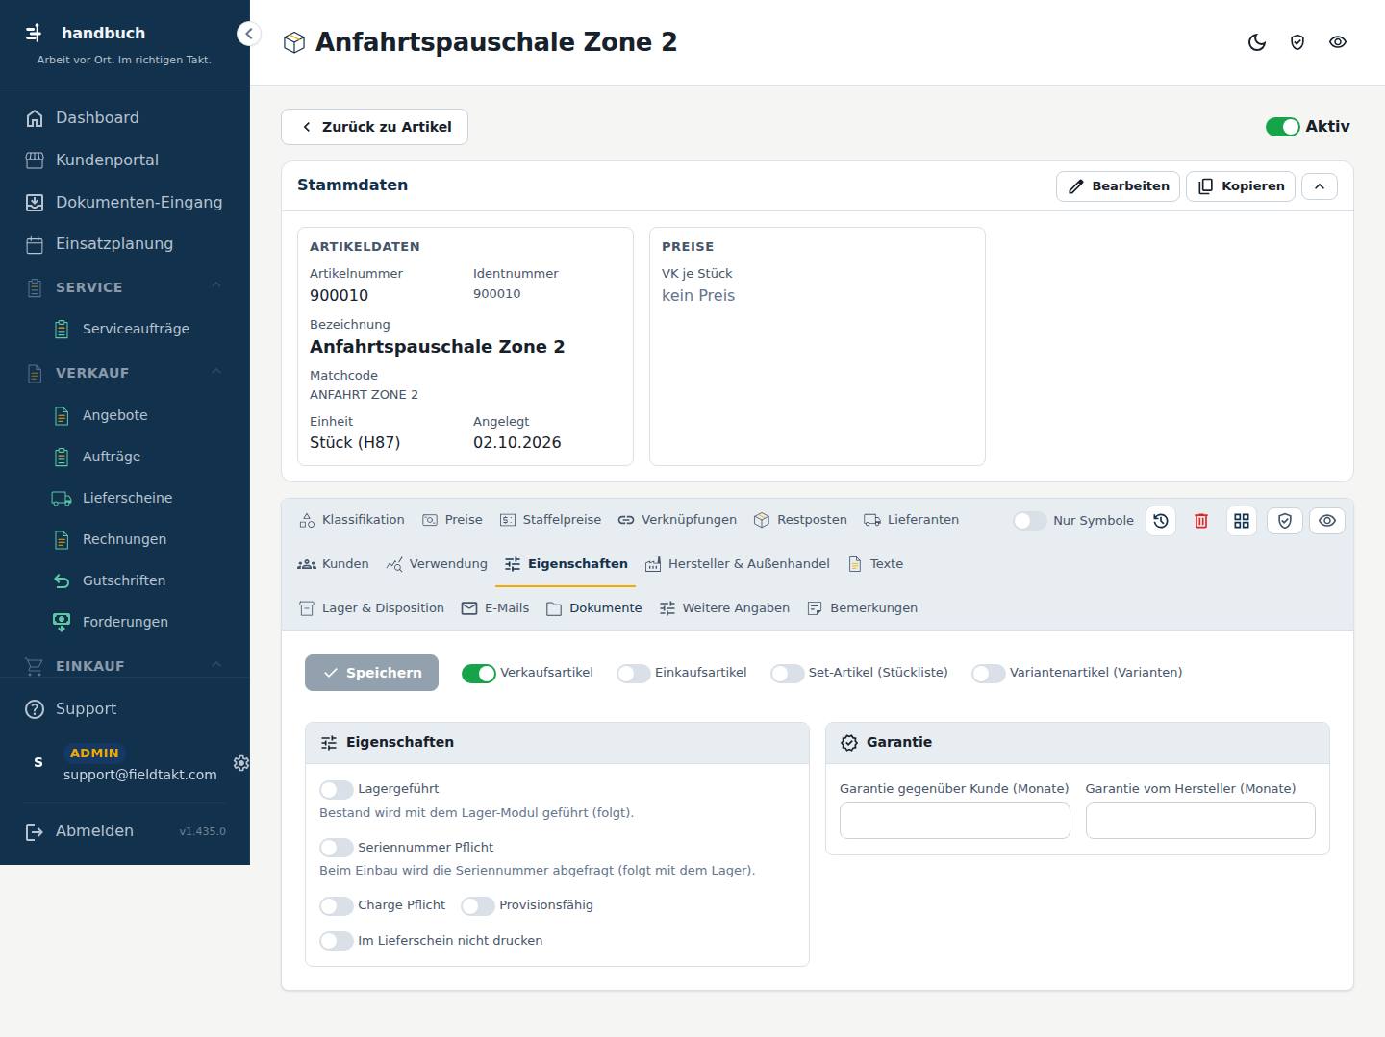Toggle Nur Symbole switch
1385x1037 pixels.
click(1030, 521)
